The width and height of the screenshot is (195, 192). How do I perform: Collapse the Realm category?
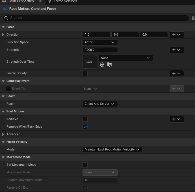3,96
